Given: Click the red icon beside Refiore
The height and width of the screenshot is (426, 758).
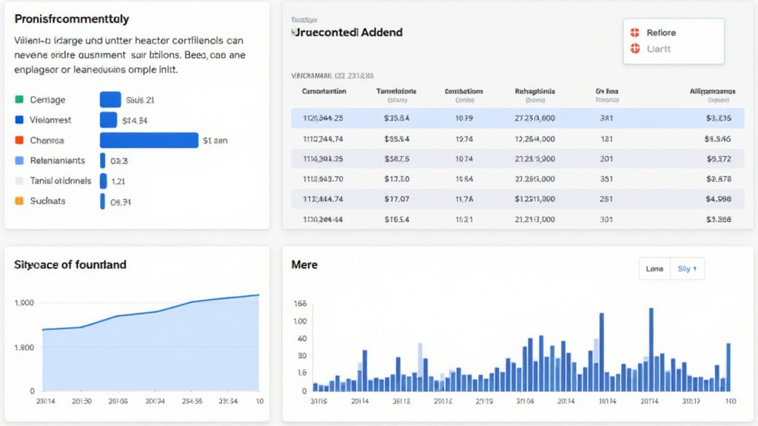Looking at the screenshot, I should coord(634,33).
